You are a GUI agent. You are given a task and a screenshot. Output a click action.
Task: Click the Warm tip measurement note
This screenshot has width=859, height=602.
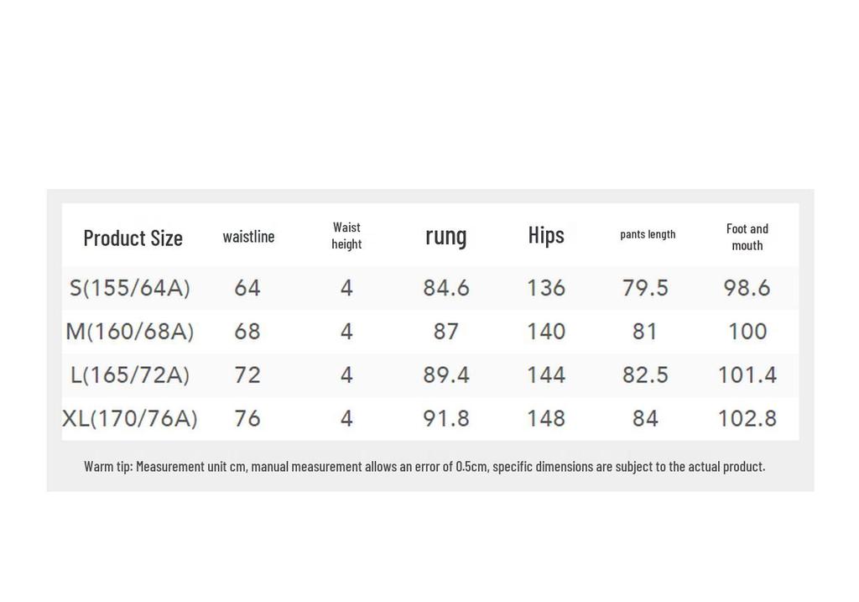coord(424,467)
